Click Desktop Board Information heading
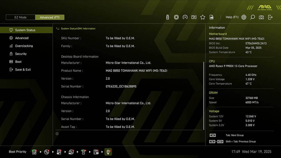 coord(80,57)
